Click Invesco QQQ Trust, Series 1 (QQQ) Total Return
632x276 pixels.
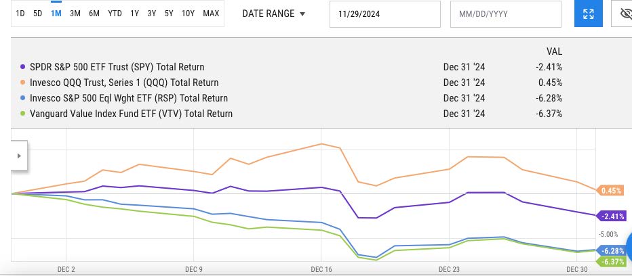tap(124, 83)
